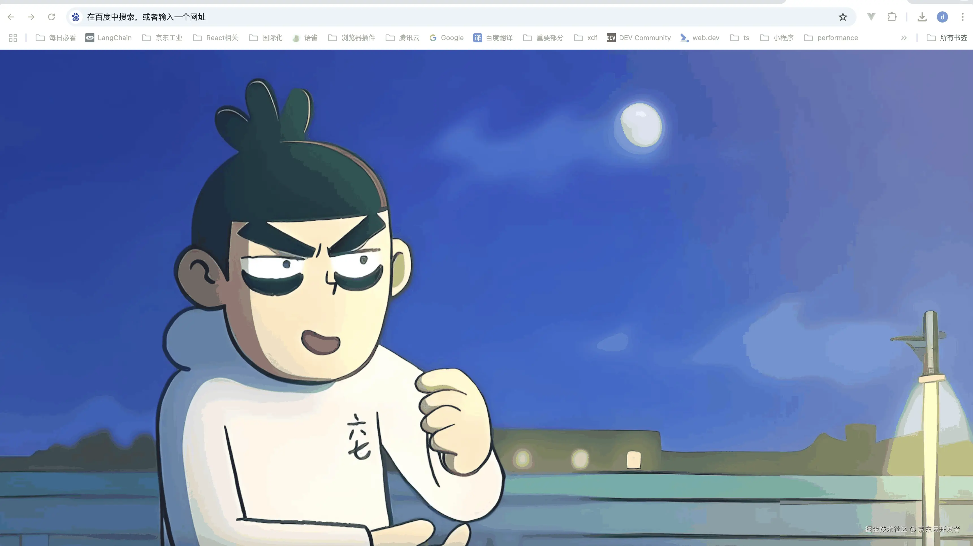Bookmark this page with star icon

[x=843, y=17]
